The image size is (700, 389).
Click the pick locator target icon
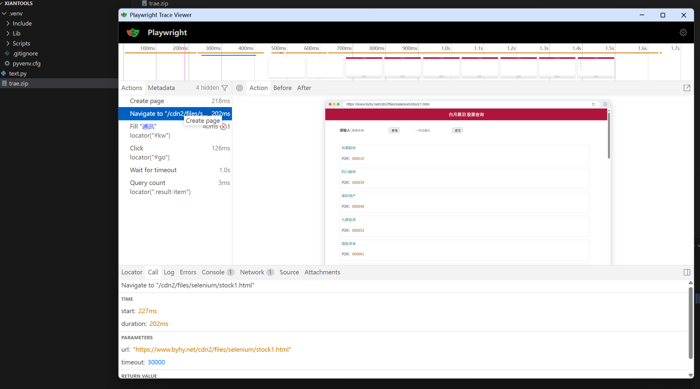(x=239, y=88)
